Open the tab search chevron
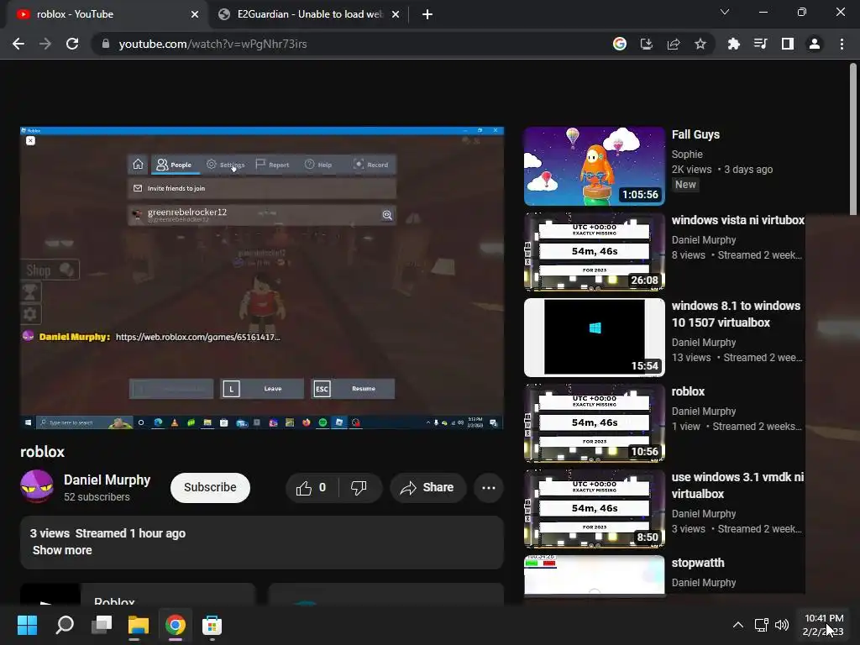This screenshot has width=860, height=645. (725, 12)
